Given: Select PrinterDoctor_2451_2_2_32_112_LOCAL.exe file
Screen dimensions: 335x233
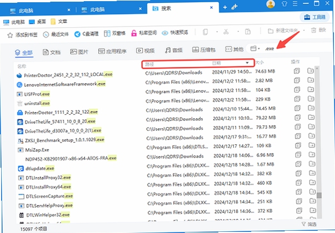Looking at the screenshot, I should [x=68, y=75].
